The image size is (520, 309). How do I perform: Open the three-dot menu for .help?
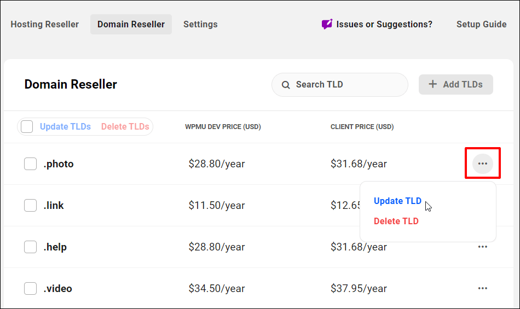point(482,247)
